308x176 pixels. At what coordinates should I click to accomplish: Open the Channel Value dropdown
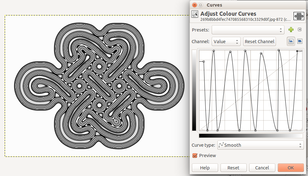coord(226,42)
